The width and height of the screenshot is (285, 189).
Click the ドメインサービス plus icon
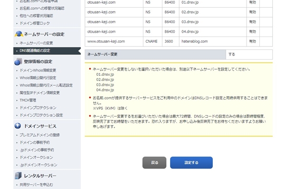[x=18, y=126]
